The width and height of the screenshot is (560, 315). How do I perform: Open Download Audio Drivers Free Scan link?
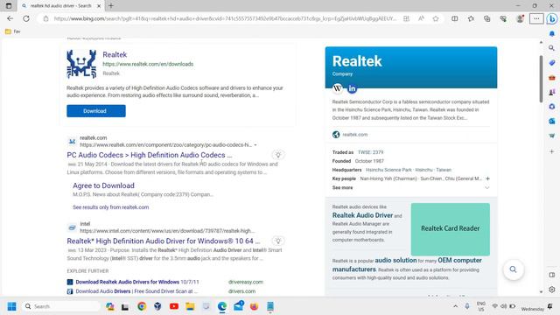point(136,291)
